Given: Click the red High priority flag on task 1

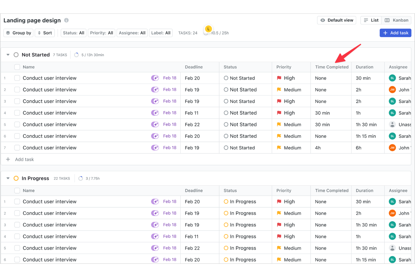Looking at the screenshot, I should tap(279, 78).
